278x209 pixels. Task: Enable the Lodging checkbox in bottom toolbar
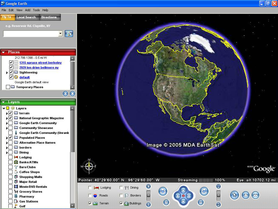90,188
